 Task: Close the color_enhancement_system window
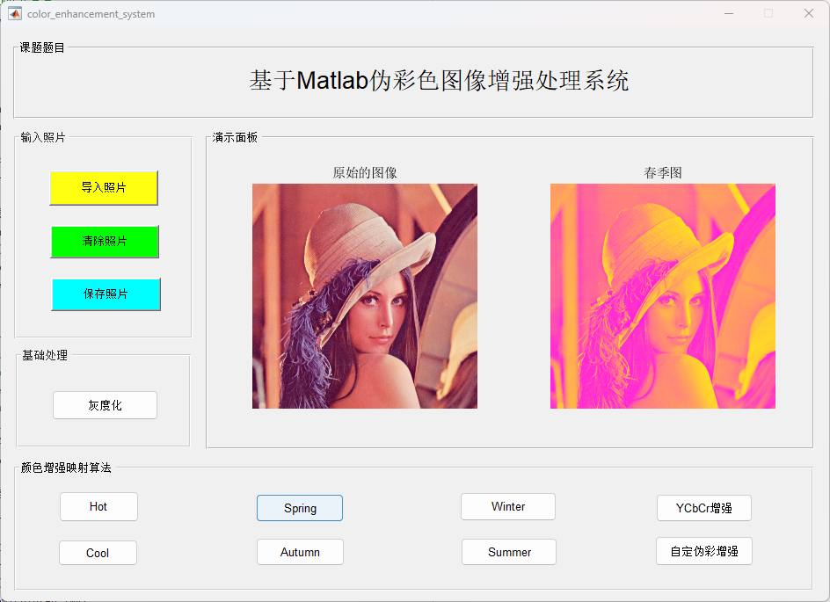point(808,13)
